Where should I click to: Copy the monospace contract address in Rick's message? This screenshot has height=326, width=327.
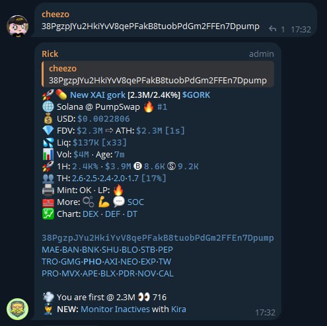158,238
